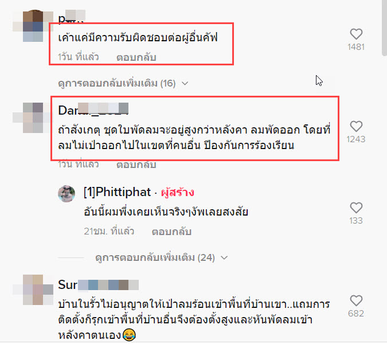Like the comment with 1243 likes
Image resolution: width=387 pixels, height=344 pixels.
pyautogui.click(x=356, y=126)
